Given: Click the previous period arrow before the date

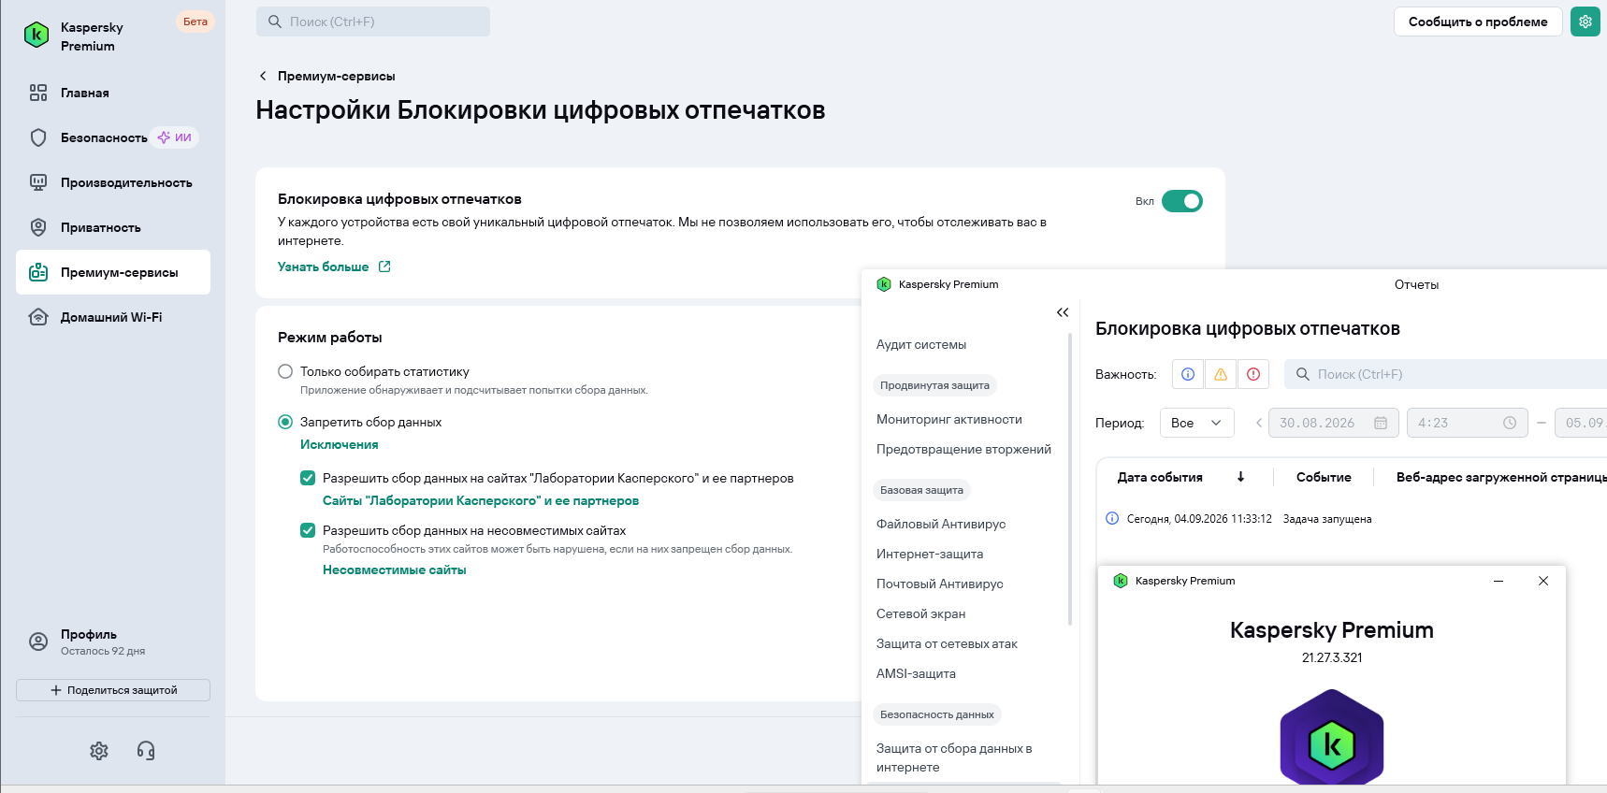Looking at the screenshot, I should point(1259,423).
